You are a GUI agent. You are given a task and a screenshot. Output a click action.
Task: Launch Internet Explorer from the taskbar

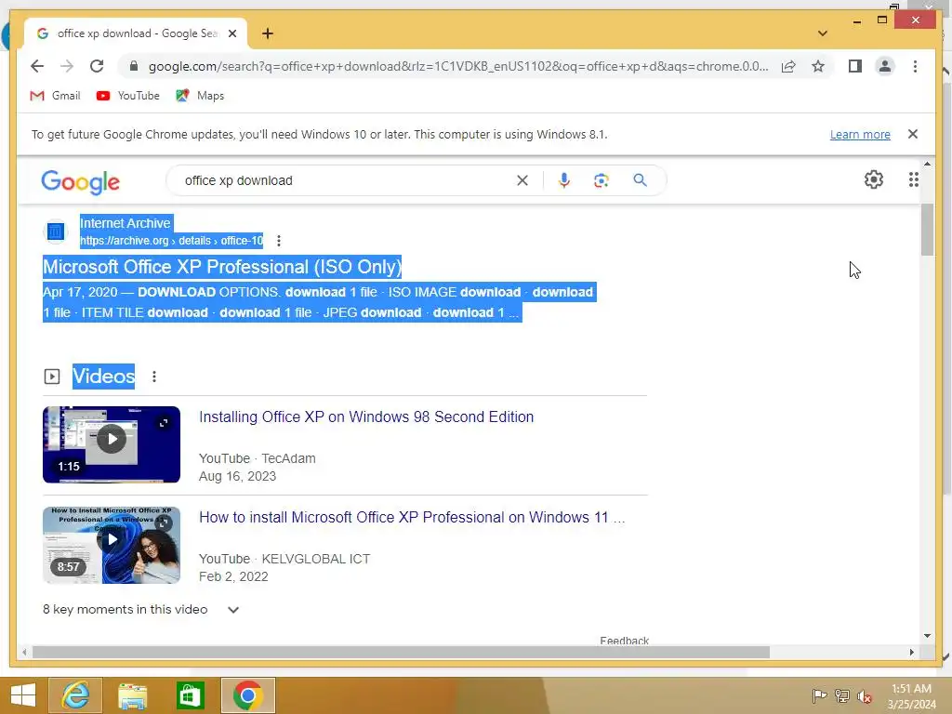tap(75, 695)
